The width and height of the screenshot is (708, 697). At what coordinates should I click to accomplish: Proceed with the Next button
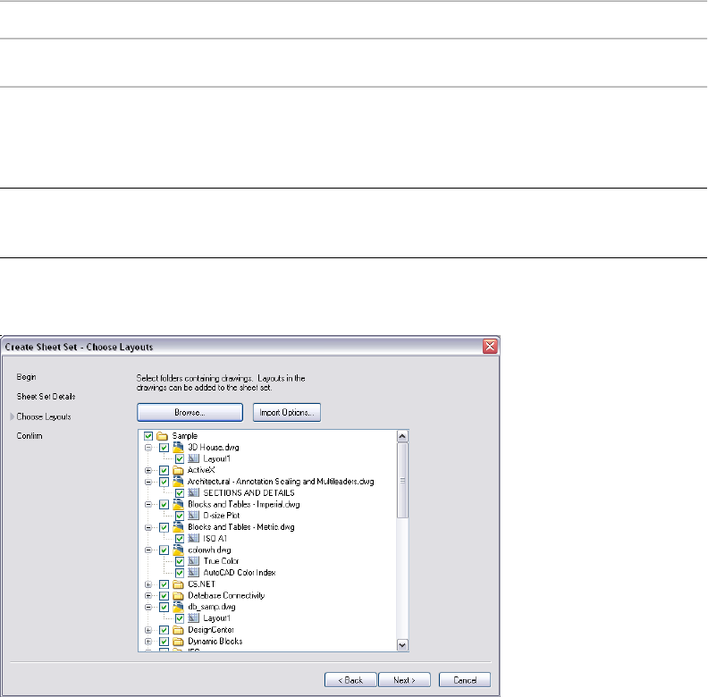point(404,680)
